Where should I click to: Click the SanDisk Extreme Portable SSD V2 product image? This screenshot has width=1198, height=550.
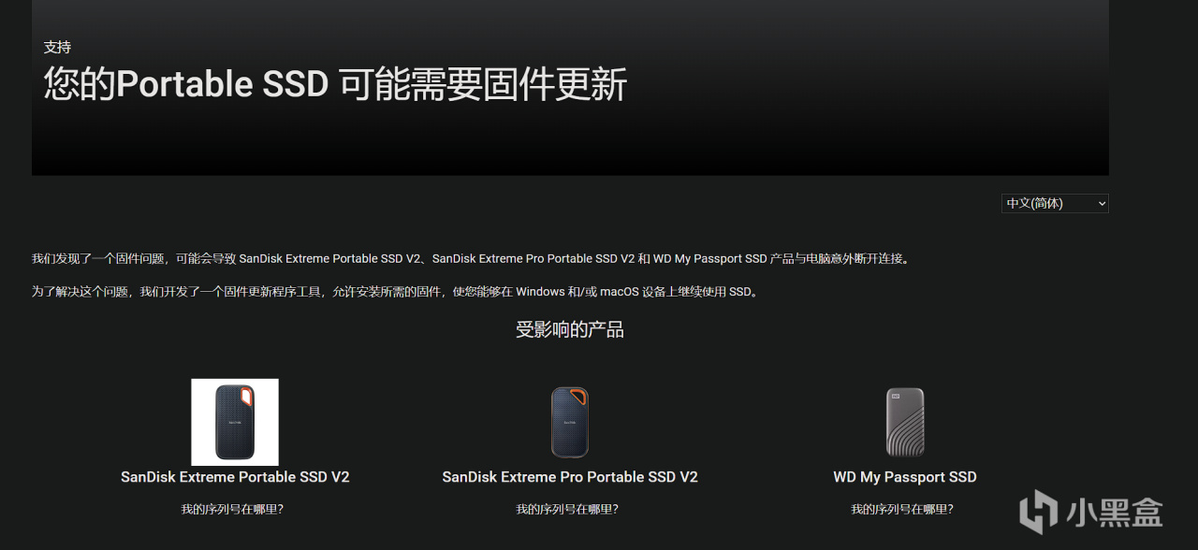click(x=235, y=422)
